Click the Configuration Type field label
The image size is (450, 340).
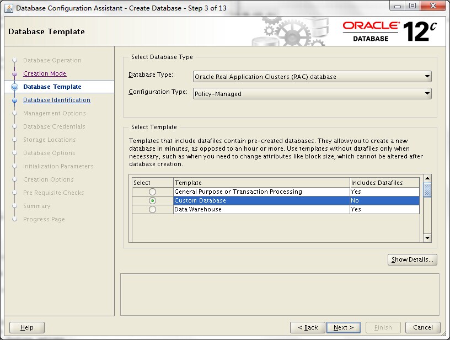click(158, 92)
